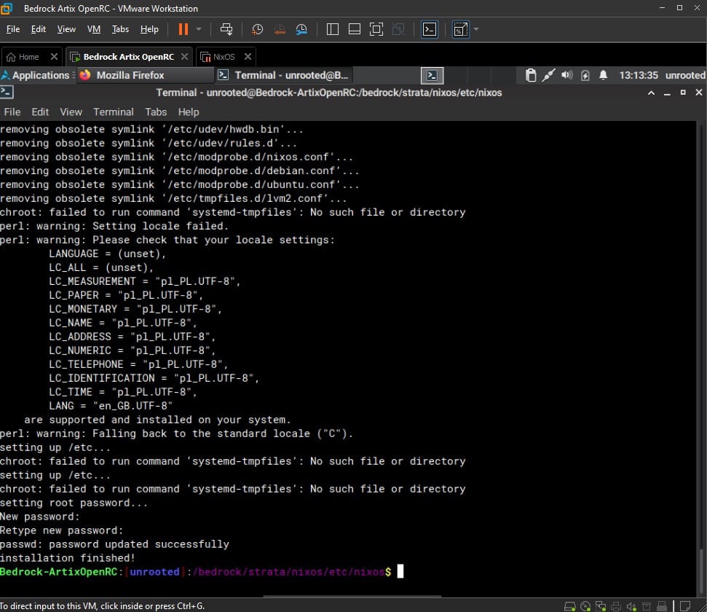Open the power manager battery icon
This screenshot has width=707, height=612.
[585, 75]
